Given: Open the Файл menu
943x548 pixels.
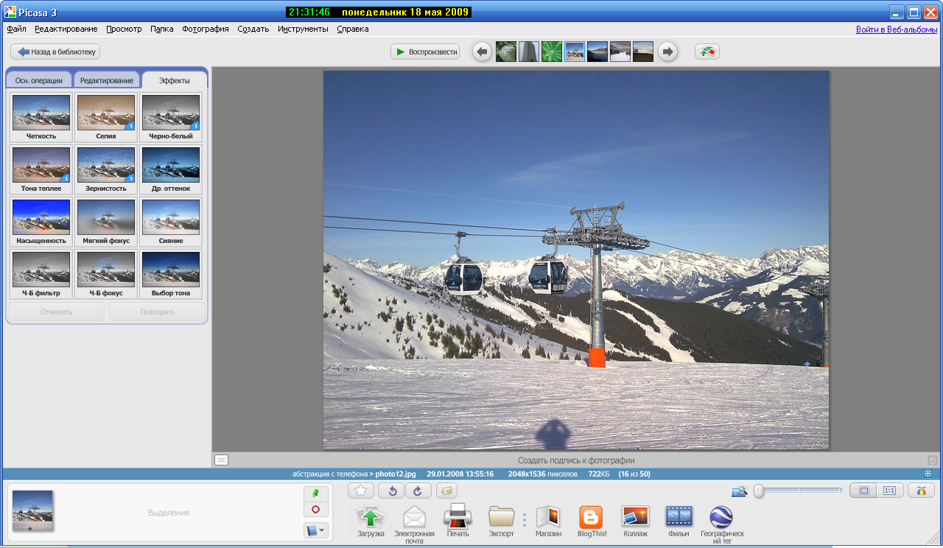Looking at the screenshot, I should 16,29.
